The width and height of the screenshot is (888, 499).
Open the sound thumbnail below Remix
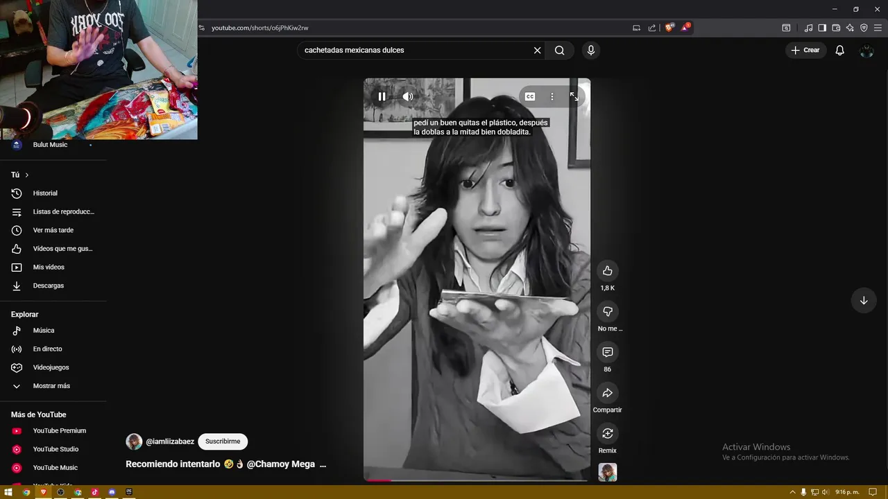click(x=608, y=472)
